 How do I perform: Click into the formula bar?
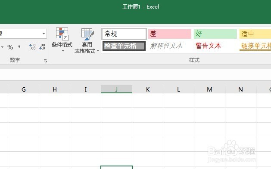135,75
